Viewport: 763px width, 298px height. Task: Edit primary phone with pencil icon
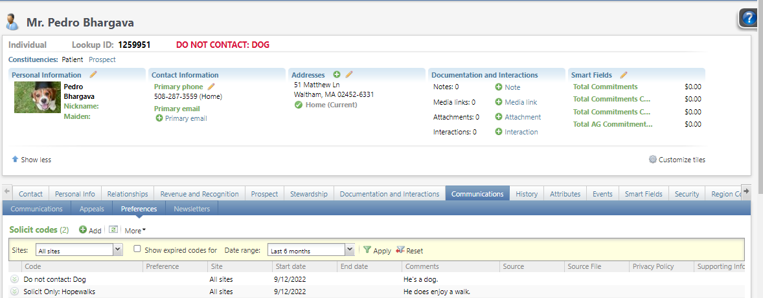[211, 87]
